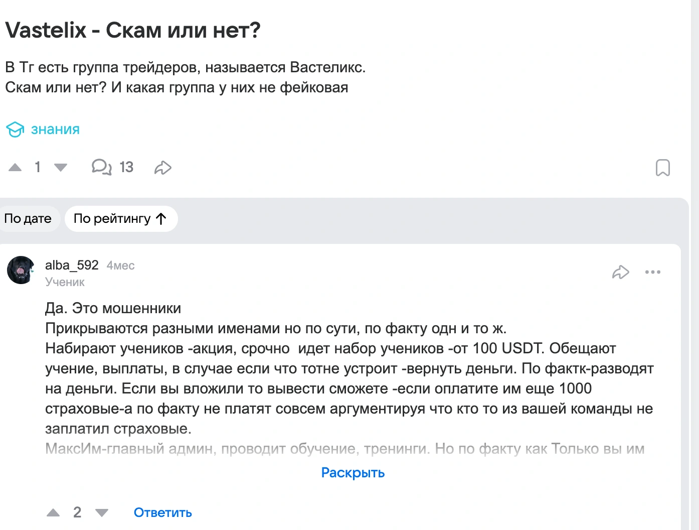Open the three-dots answer options menu
699x530 pixels.
point(653,272)
